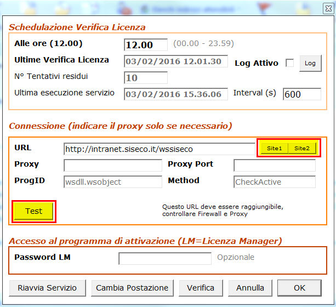Viewport: 336px width, 307px height.
Task: Focus the Proxy address field
Action: coord(113,165)
